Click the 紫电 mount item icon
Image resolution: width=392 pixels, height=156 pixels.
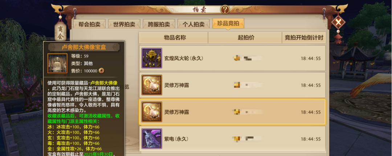[x=152, y=139]
